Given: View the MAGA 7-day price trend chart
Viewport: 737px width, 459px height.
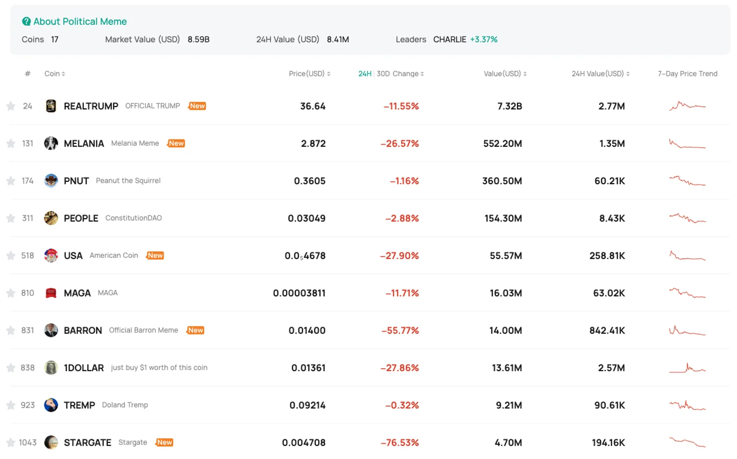Looking at the screenshot, I should click(x=687, y=293).
